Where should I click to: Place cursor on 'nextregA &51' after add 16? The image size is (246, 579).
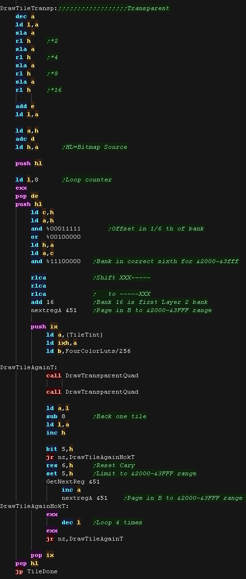pyautogui.click(x=54, y=310)
